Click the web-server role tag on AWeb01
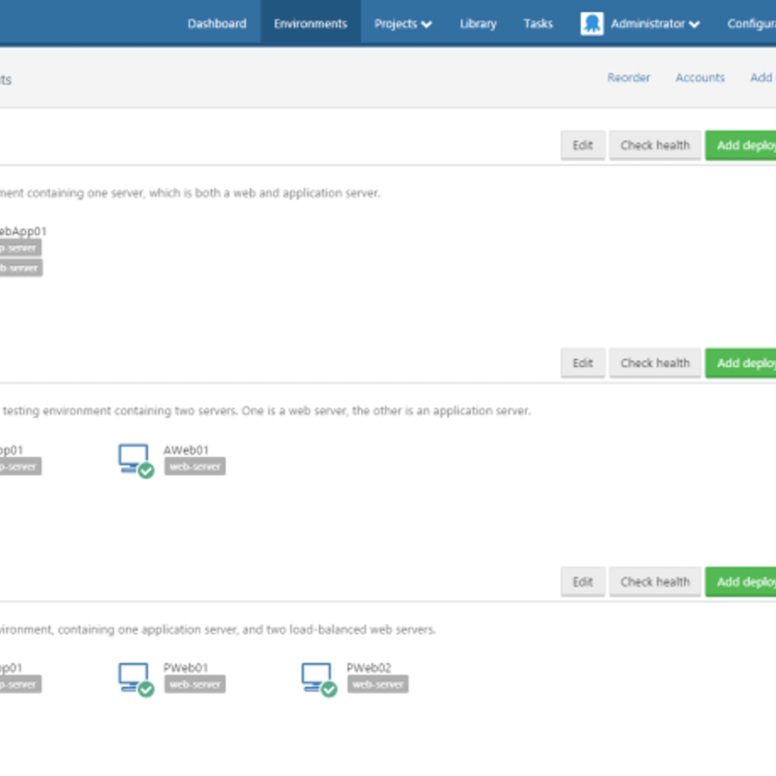Image resolution: width=776 pixels, height=776 pixels. [x=195, y=466]
